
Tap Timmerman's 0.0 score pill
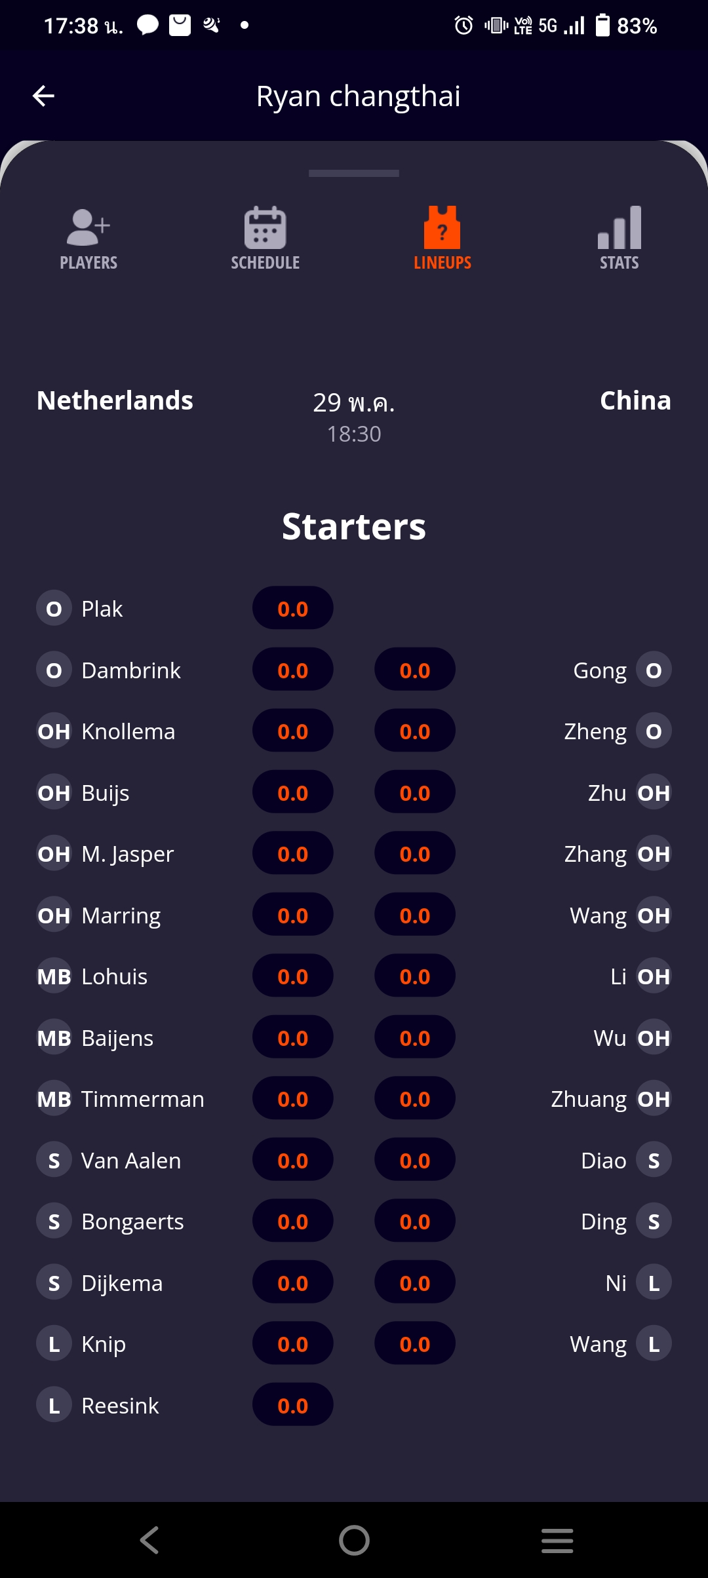(x=292, y=1099)
